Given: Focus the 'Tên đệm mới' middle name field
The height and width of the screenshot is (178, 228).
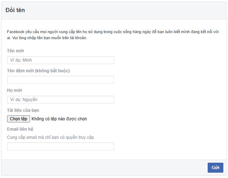Looking at the screenshot, I should (61, 80).
